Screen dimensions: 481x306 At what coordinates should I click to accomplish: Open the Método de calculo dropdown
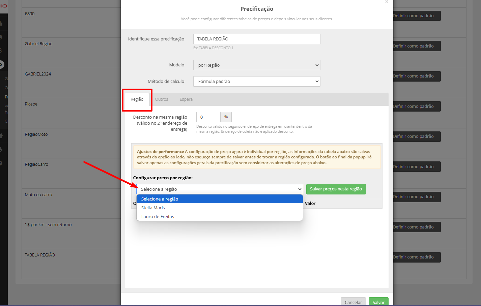[257, 81]
